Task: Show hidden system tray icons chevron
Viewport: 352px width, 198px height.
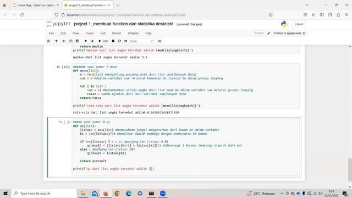Action: [x=282, y=193]
